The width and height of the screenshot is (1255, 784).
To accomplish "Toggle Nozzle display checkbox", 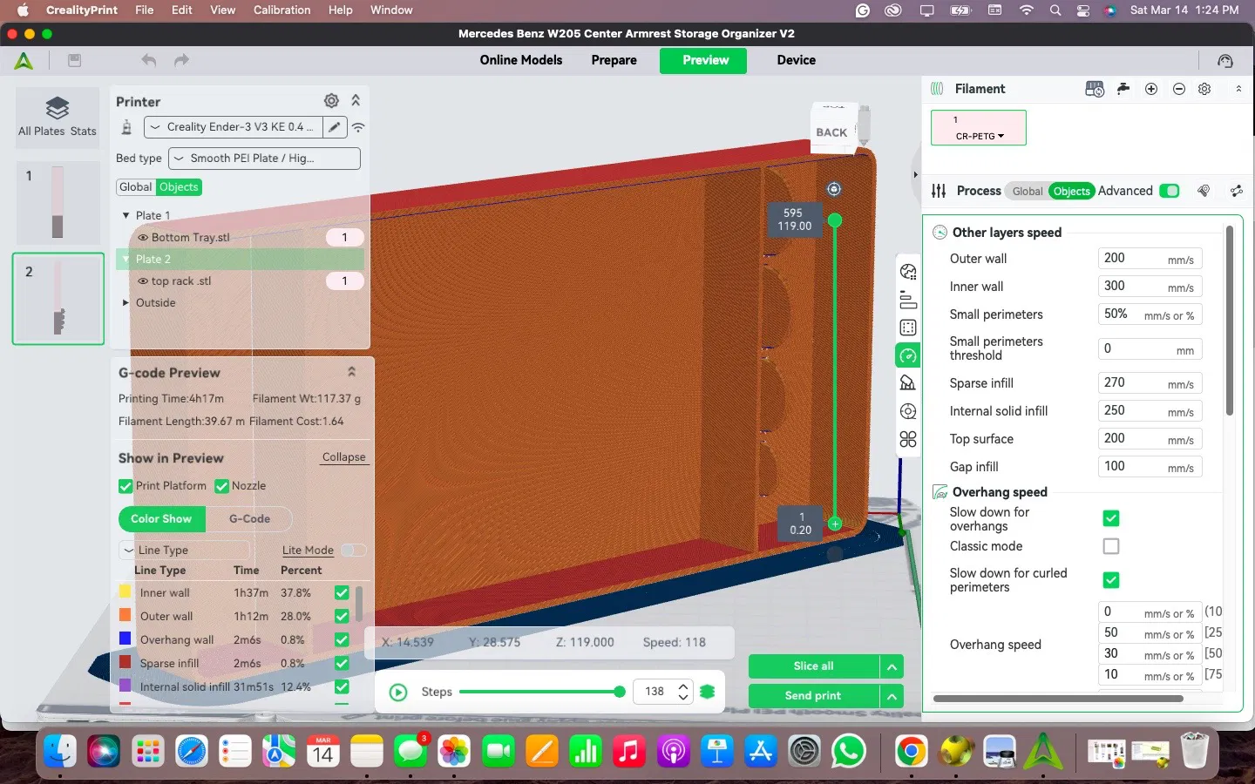I will 221,486.
